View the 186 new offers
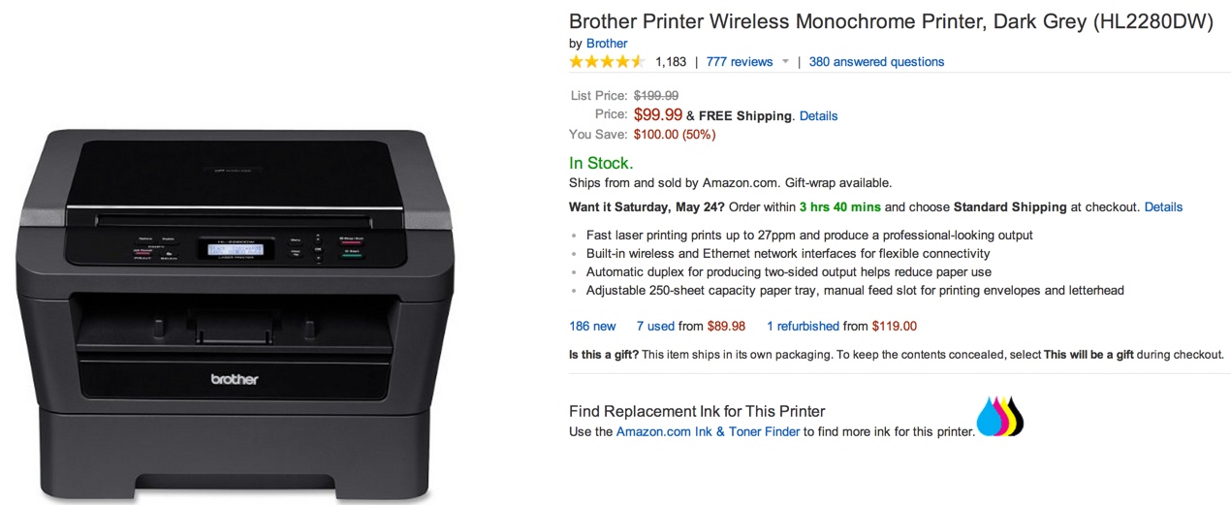This screenshot has width=1231, height=505. (592, 327)
